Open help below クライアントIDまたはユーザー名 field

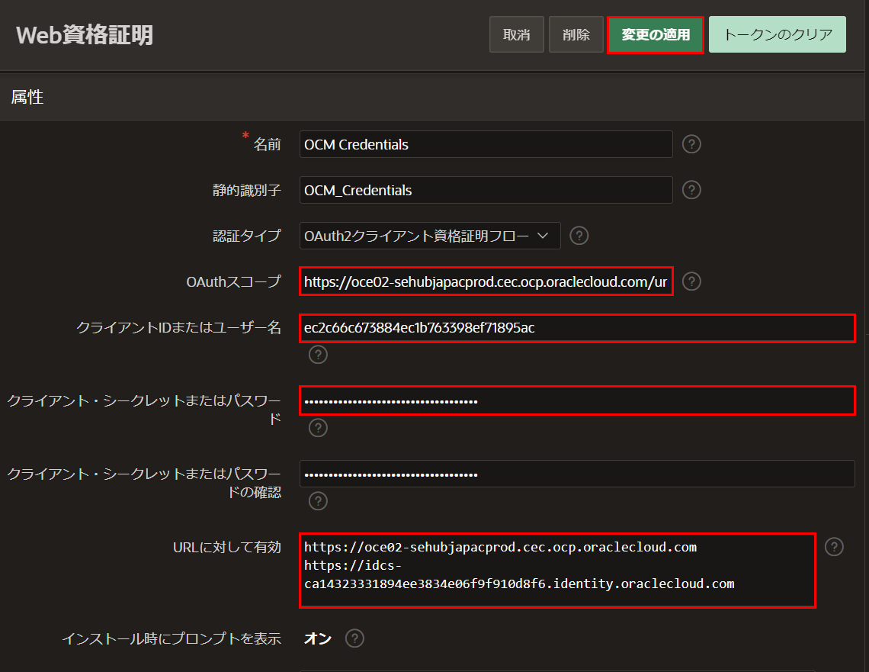coord(318,355)
